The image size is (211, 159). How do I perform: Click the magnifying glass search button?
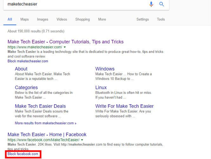click(162, 4)
